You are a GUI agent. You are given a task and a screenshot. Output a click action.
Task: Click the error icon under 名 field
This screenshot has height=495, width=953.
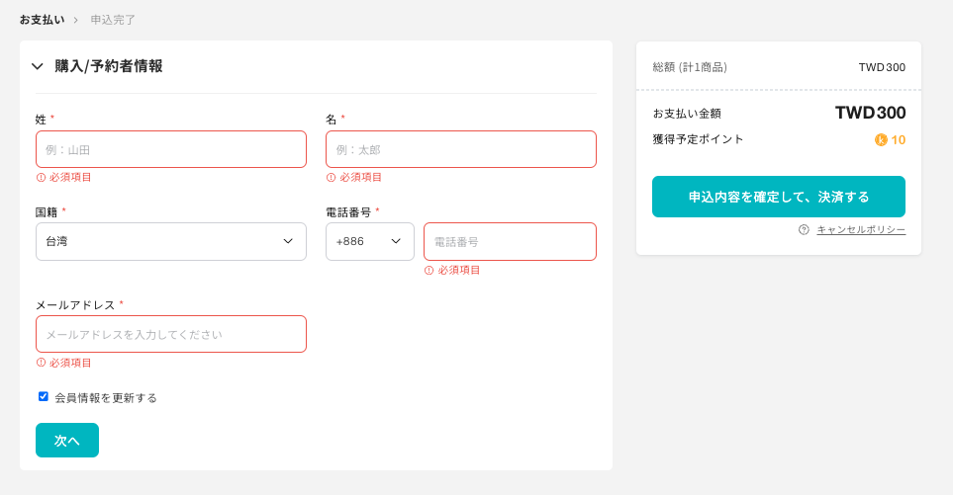tap(332, 178)
